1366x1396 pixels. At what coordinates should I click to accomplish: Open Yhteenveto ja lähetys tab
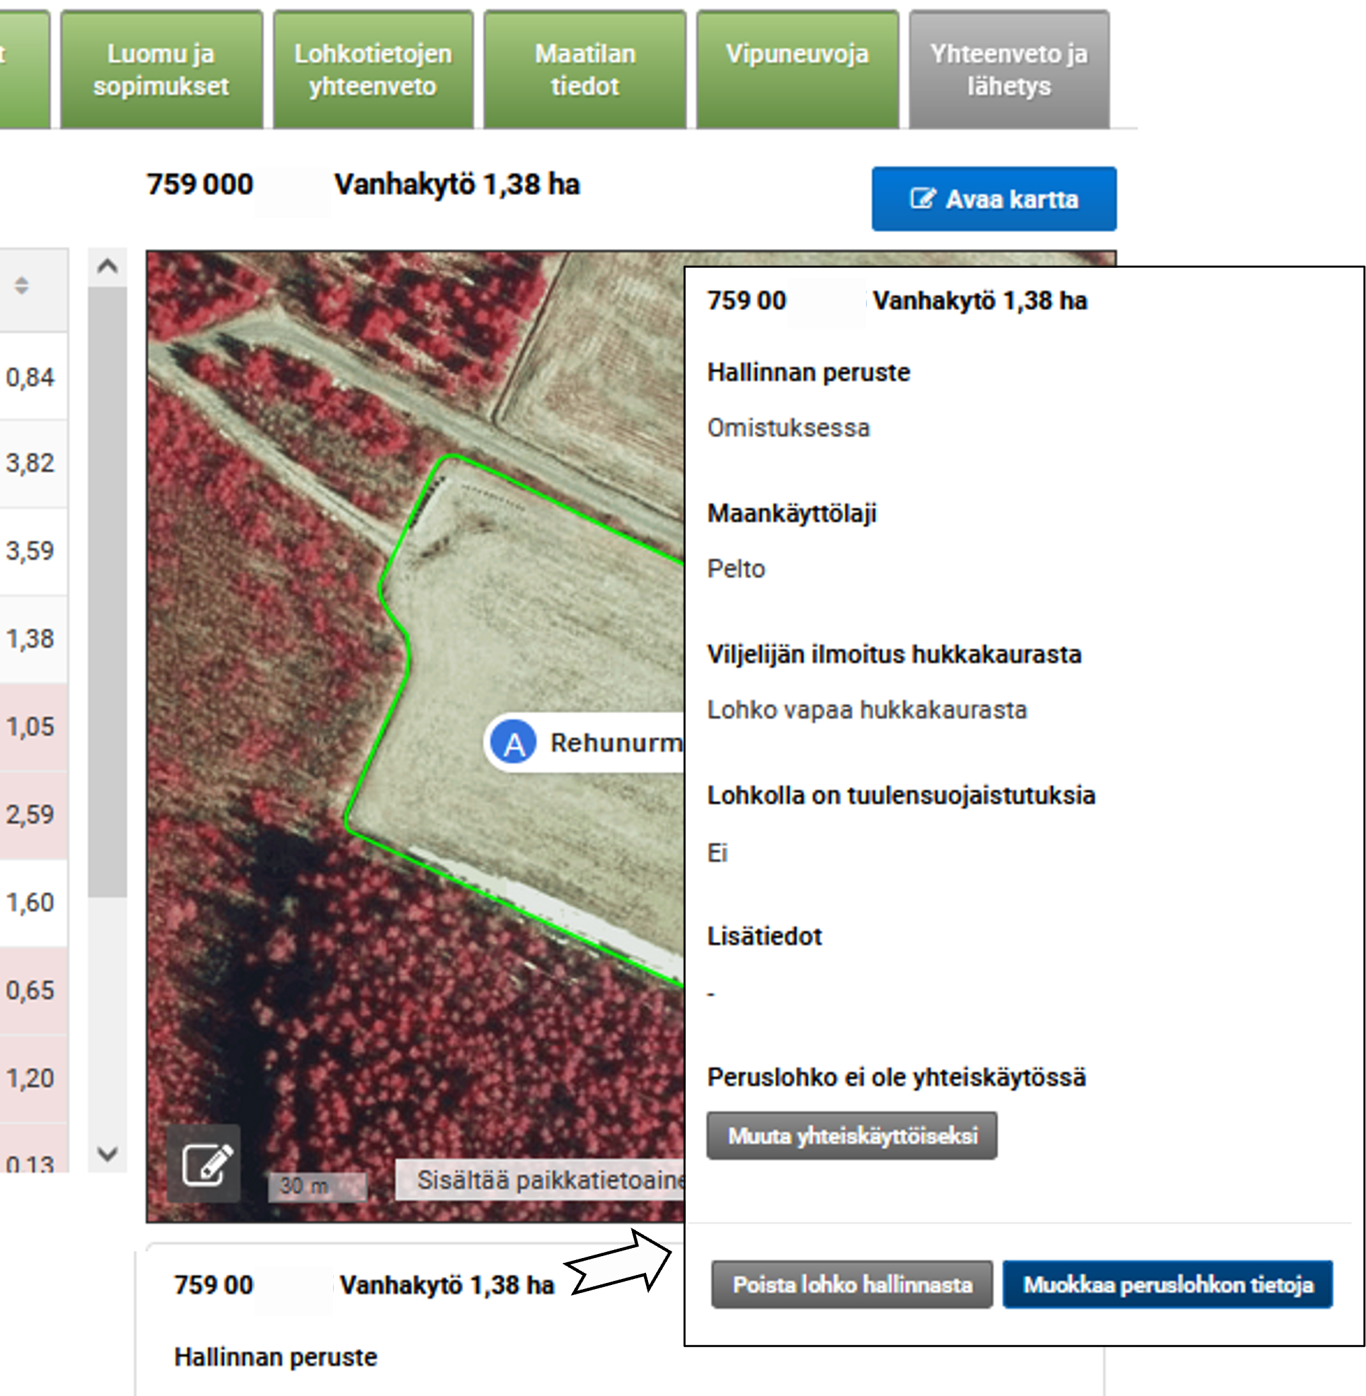(x=1009, y=70)
